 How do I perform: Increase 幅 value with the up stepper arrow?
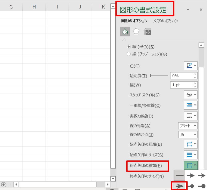(195, 83)
